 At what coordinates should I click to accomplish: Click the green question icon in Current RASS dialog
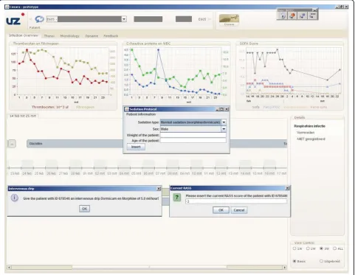click(x=177, y=197)
